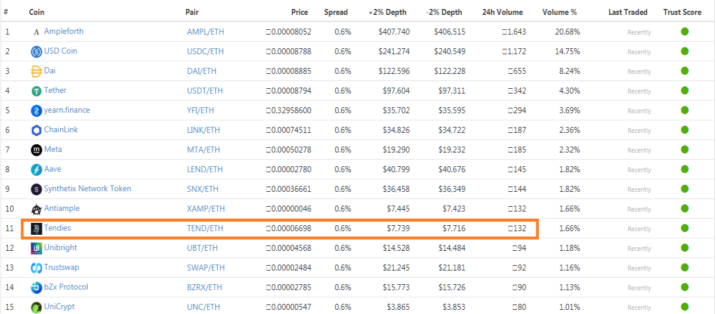Click the ChainLink hexagon logo icon
716x314 pixels.
(x=36, y=130)
